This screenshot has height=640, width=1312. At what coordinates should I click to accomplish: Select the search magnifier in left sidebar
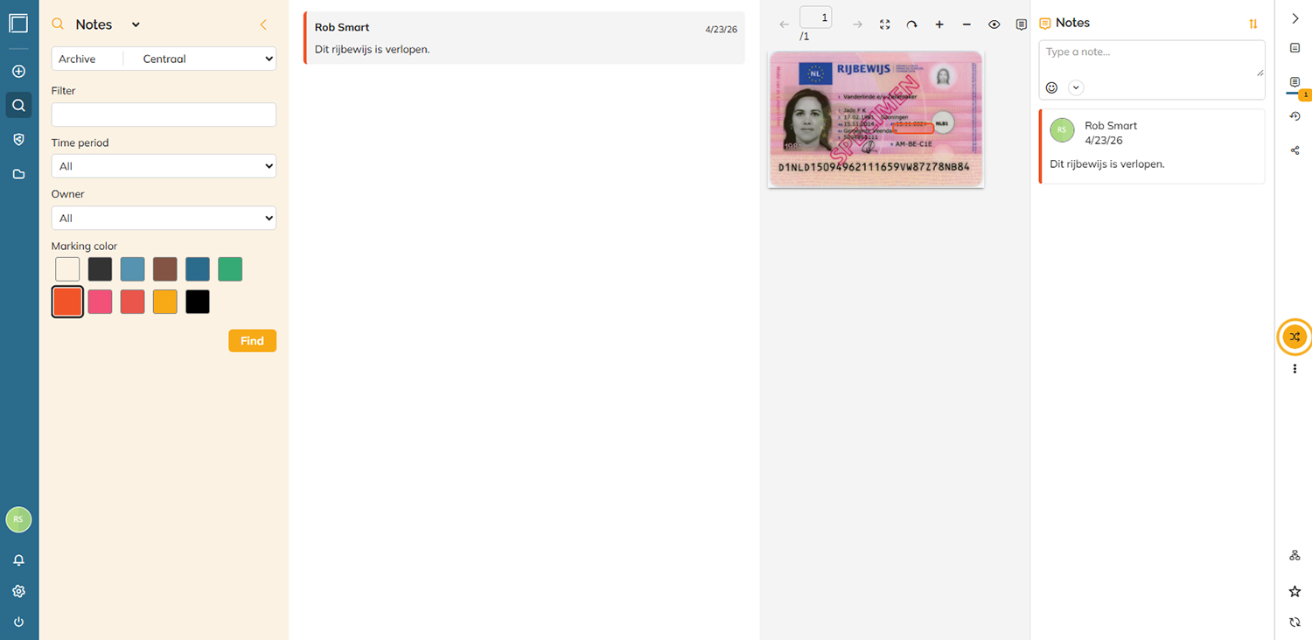[18, 106]
